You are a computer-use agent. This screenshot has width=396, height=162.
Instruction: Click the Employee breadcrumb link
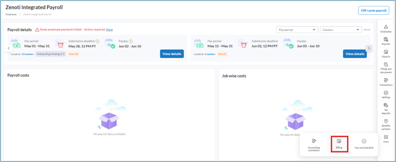click(11, 14)
